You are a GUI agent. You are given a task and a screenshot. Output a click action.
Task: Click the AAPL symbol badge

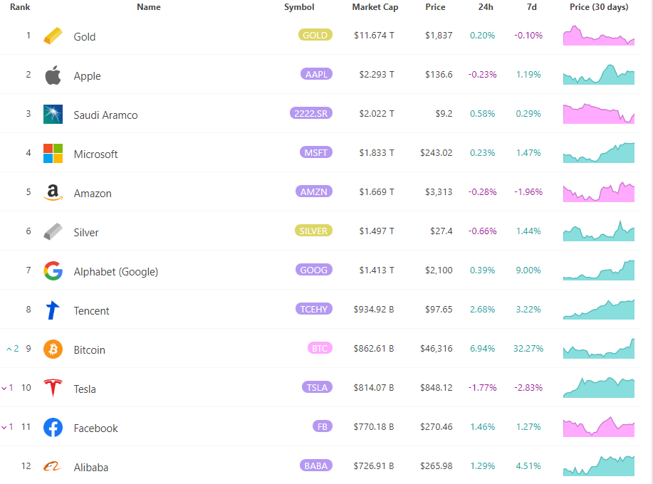tap(316, 74)
